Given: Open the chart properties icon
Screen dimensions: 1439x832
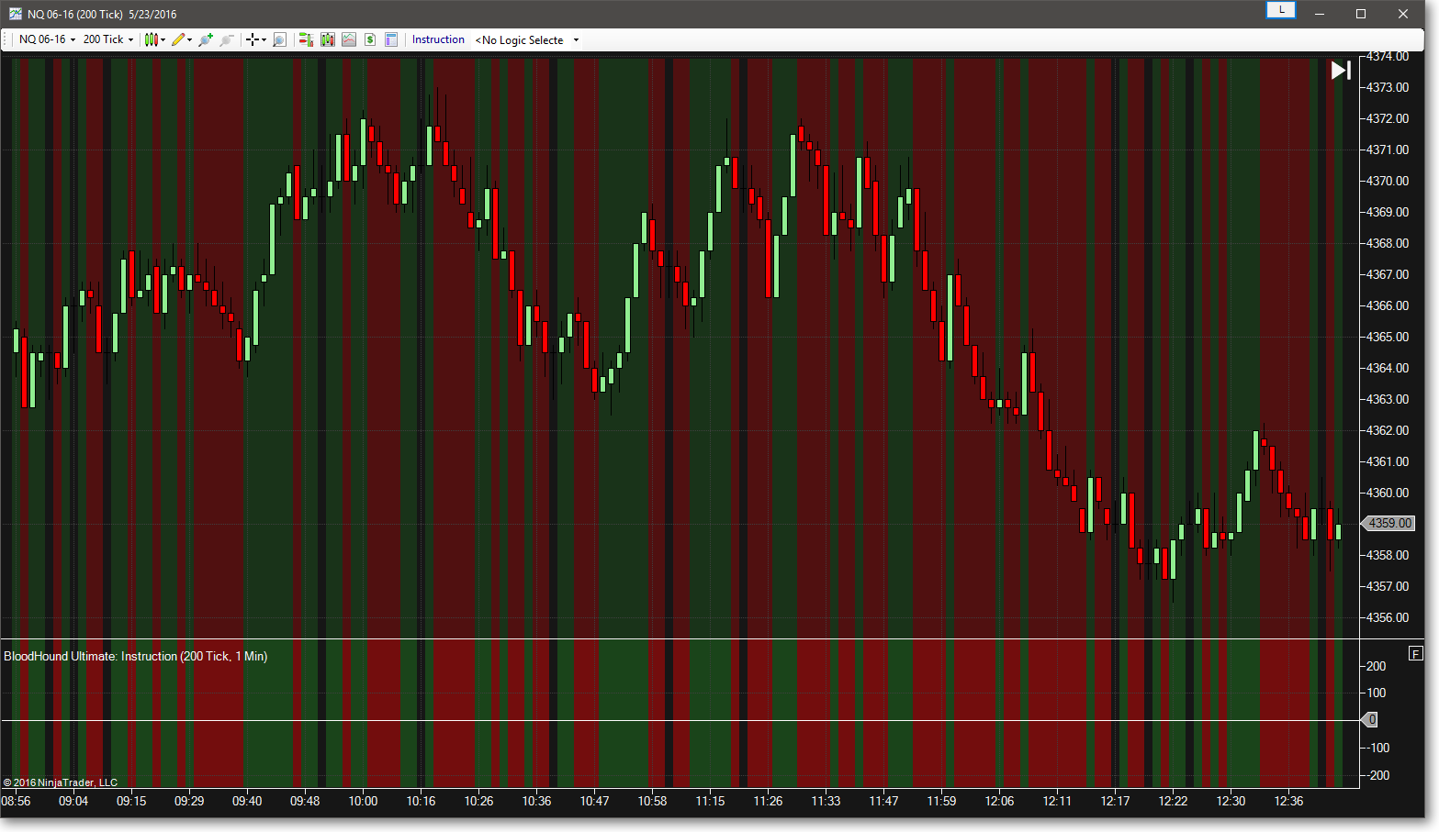Looking at the screenshot, I should coord(391,39).
